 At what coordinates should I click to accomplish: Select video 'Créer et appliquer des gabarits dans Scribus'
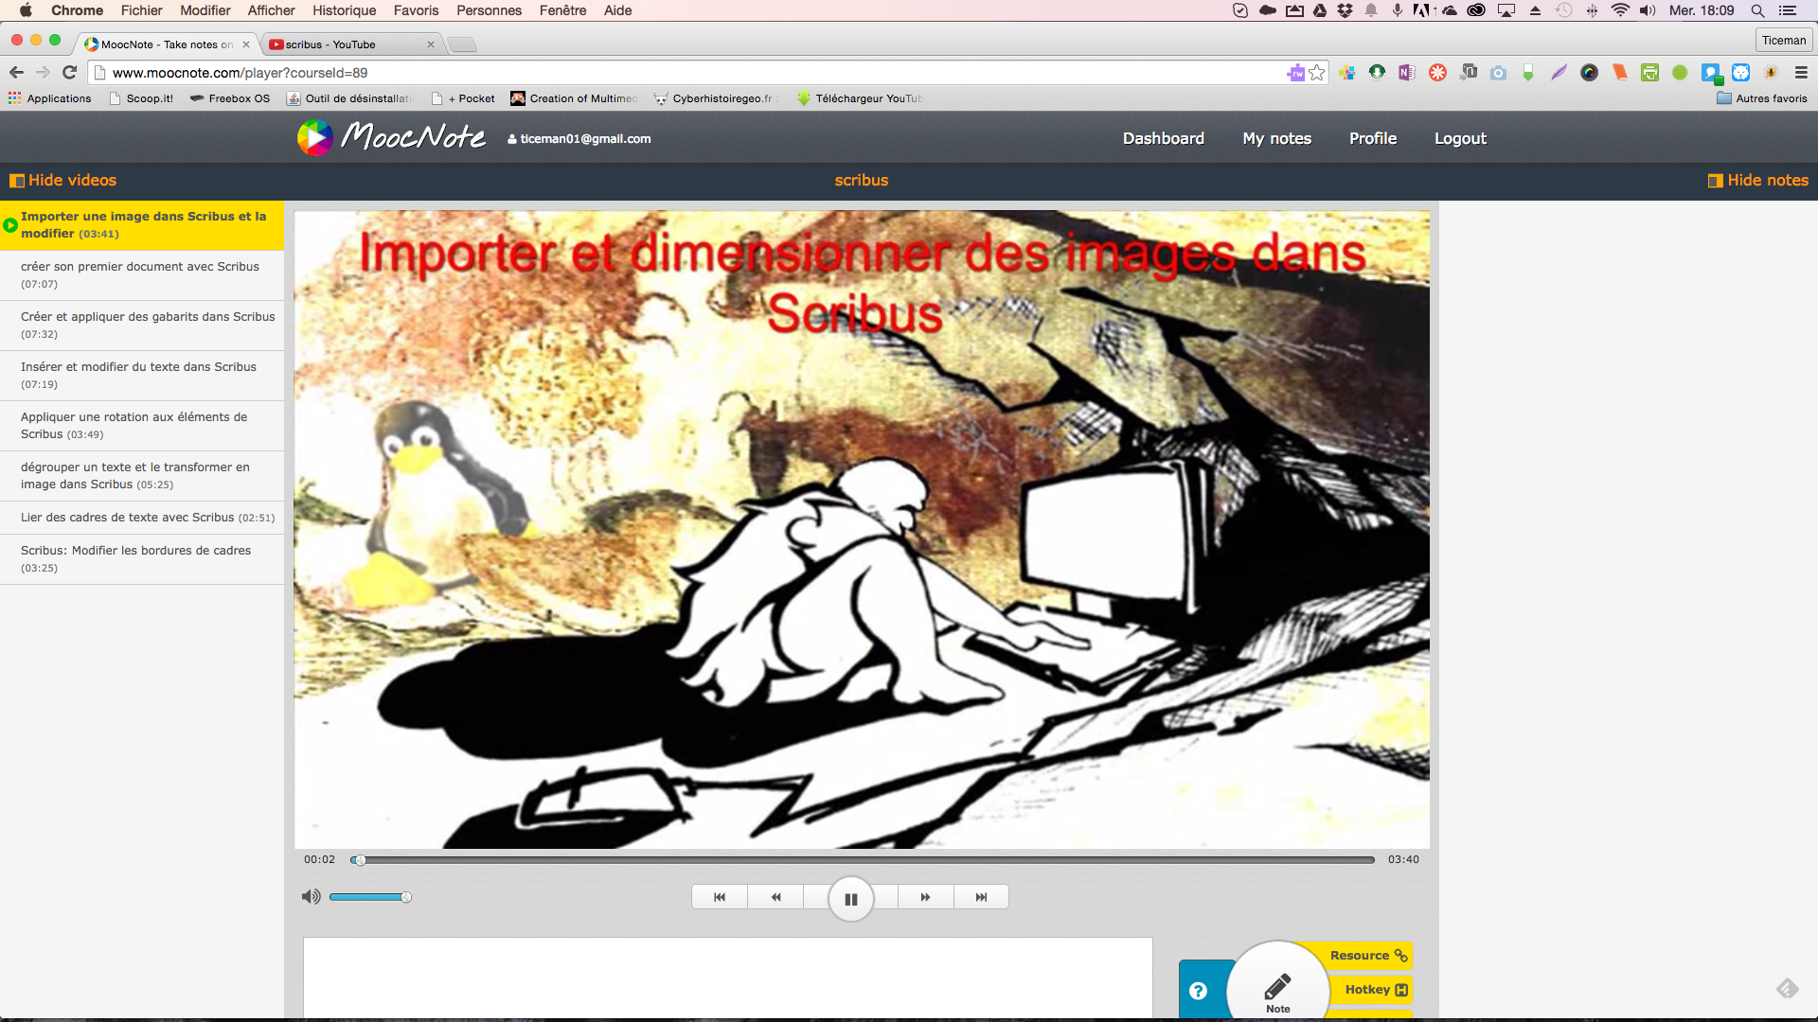142,326
